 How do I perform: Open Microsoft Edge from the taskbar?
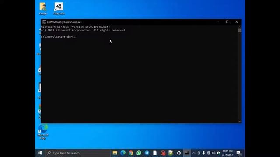pos(123,153)
